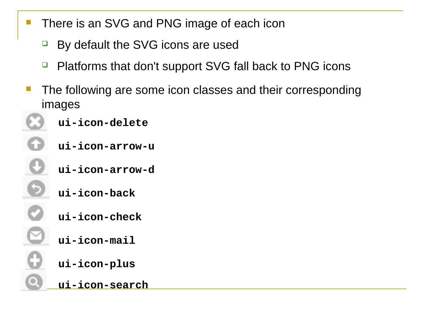Click the ui-icon-arrow-d text
428x321 pixels.
point(106,170)
